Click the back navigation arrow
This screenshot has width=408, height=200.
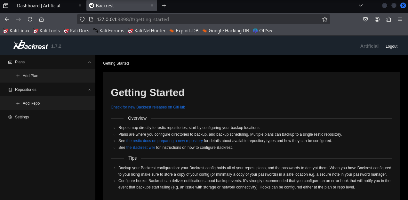tap(7, 19)
